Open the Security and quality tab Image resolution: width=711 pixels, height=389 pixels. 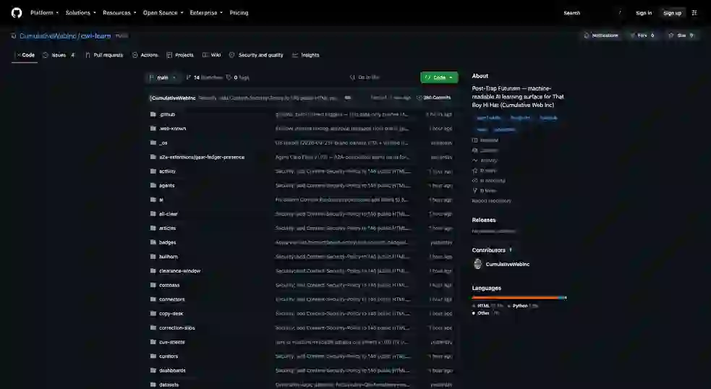(256, 55)
